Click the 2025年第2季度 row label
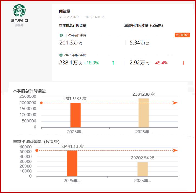Screen dimensions: 196x193 [x=75, y=55]
